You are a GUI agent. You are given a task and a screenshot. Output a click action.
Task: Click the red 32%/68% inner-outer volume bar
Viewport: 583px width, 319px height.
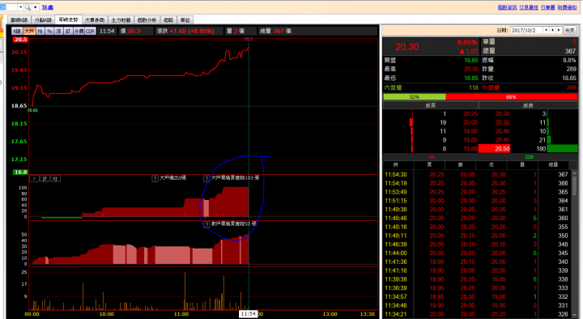point(480,96)
